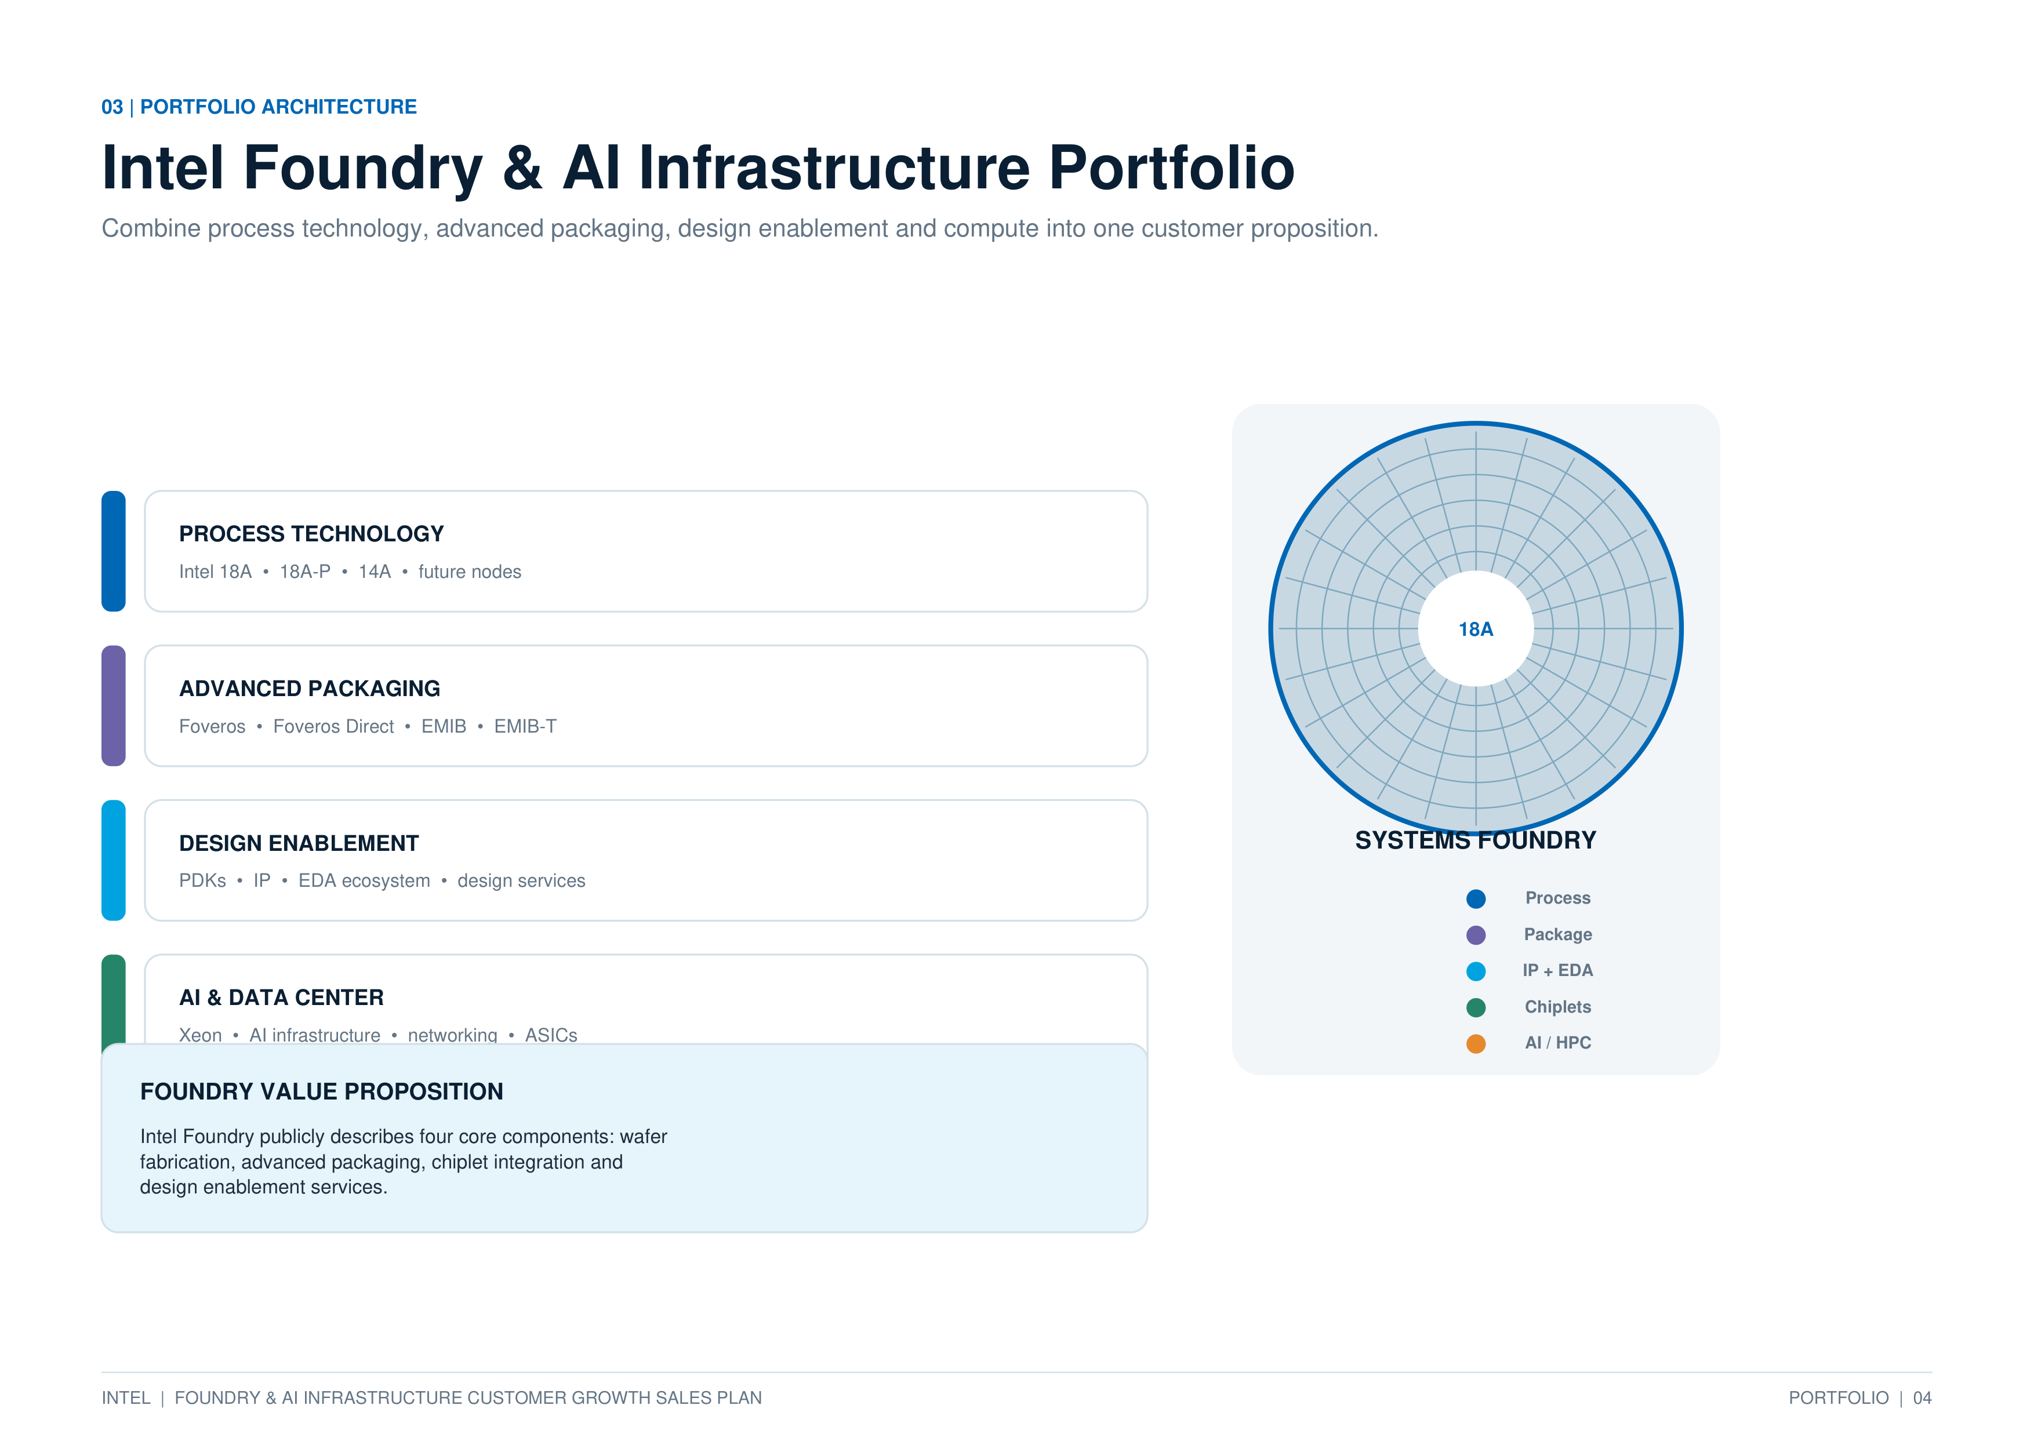Image resolution: width=2034 pixels, height=1438 pixels.
Task: Click the cyan IP + EDA legend dot
Action: coord(1476,971)
